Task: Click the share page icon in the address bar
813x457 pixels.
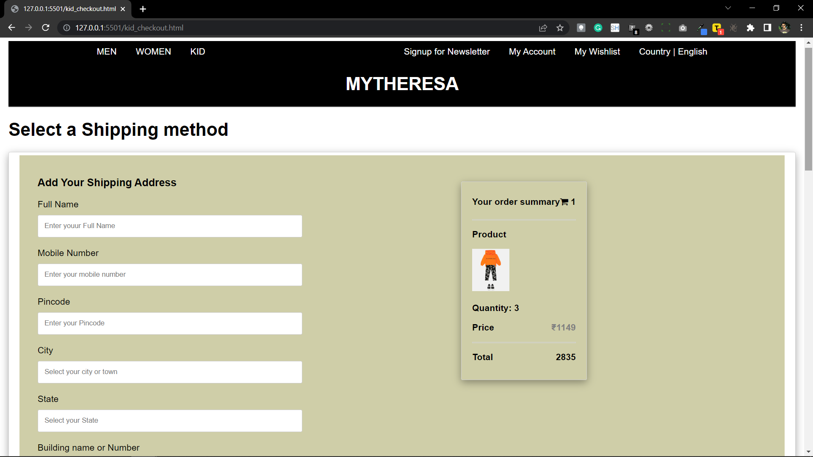Action: coord(543,28)
